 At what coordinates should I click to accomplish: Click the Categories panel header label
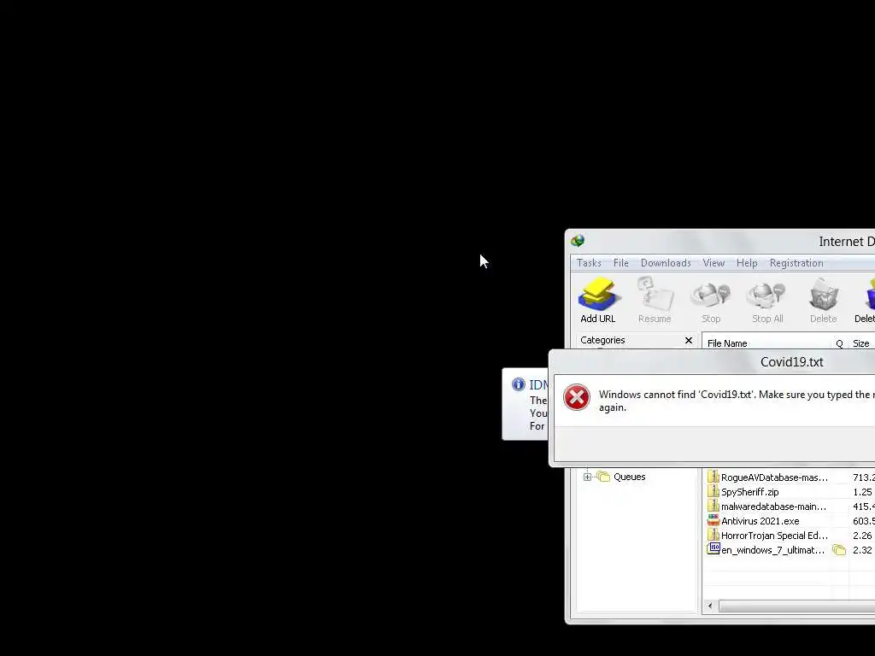point(602,340)
